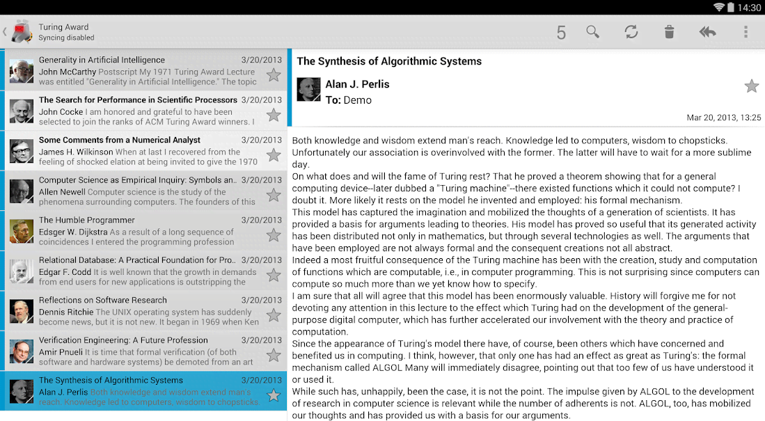This screenshot has width=765, height=421.
Task: Tap James H. Wilkinson's contact photo
Action: [22, 152]
